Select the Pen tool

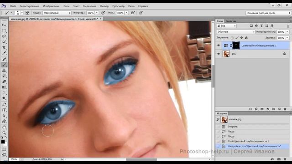(x=4, y=104)
